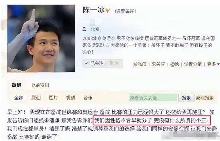Click 取消 to unfollow
220x141 pixels.
point(114,63)
